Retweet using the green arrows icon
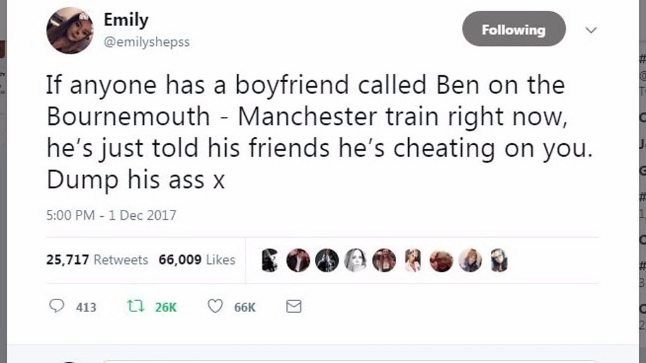Viewport: 646px width, 363px height. coord(134,307)
